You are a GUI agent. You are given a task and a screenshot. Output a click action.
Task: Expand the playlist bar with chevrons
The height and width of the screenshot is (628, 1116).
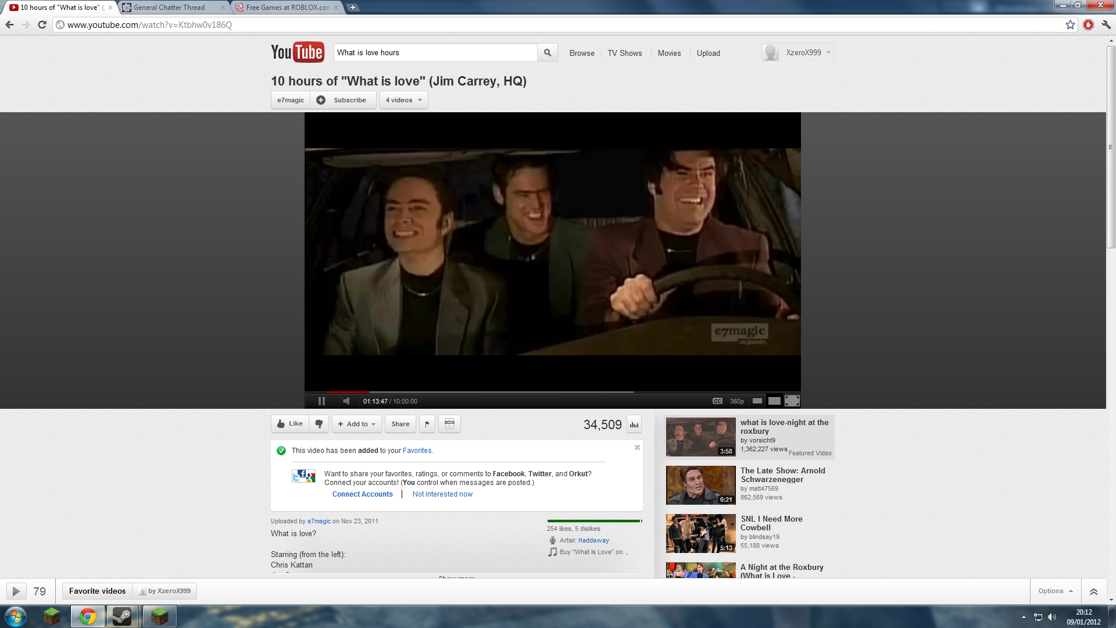[x=1093, y=591]
